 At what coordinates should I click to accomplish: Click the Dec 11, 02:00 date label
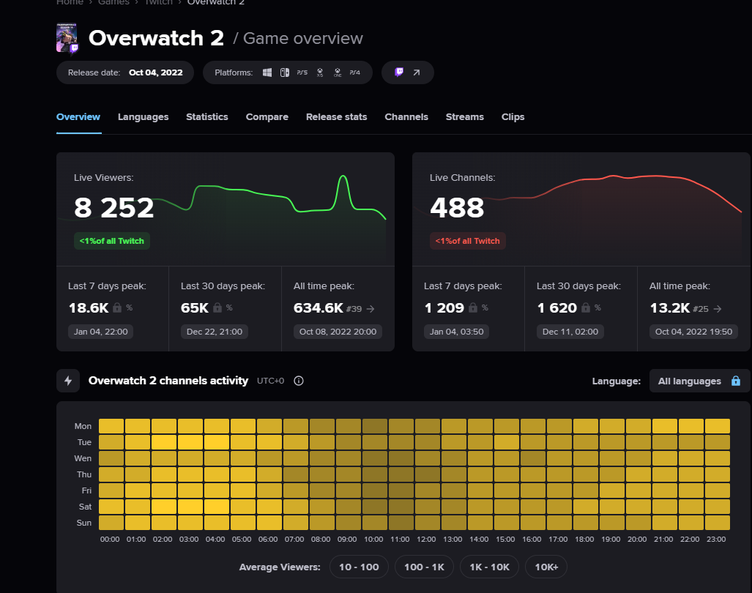[x=570, y=332]
